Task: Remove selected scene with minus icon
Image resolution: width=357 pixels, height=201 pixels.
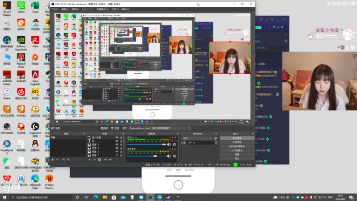Action: tap(58, 159)
